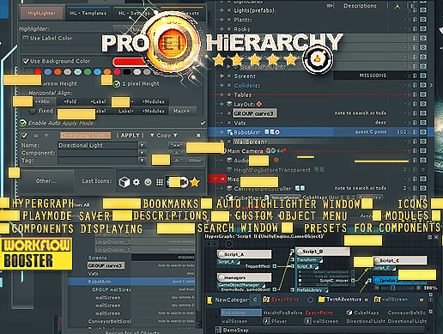The image size is (443, 334).
Task: Click the APPLY button
Action: (x=130, y=136)
